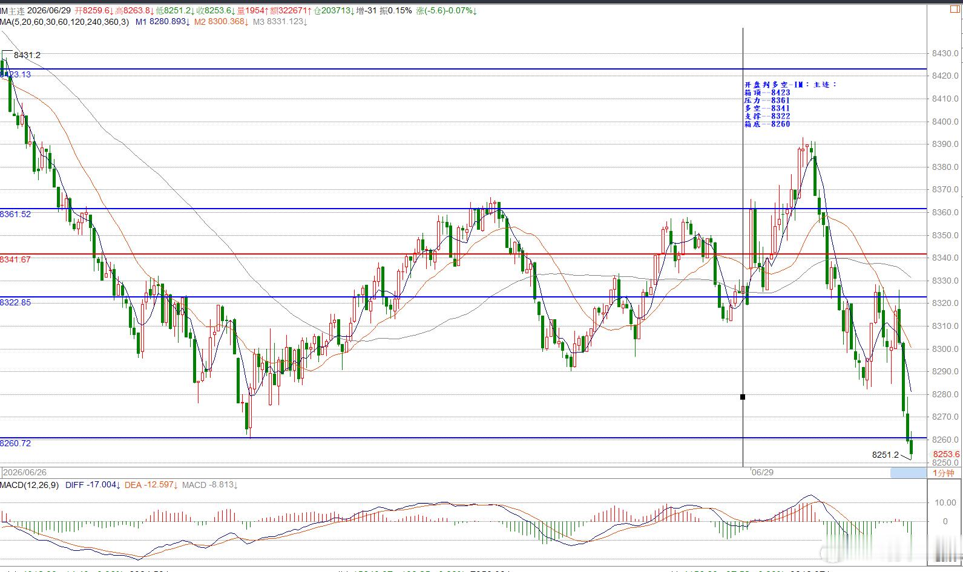The height and width of the screenshot is (572, 963).
Task: Click the blue scroll thumb on time axis
Action: coord(908,473)
